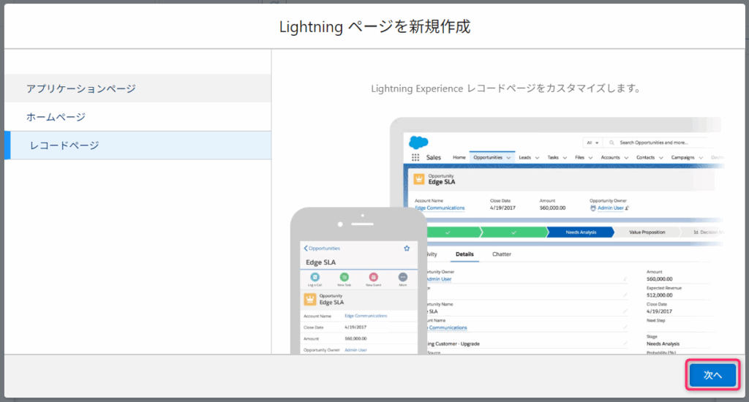Click the back chevron beside Opportunities on phone
The image size is (749, 402).
pos(306,249)
